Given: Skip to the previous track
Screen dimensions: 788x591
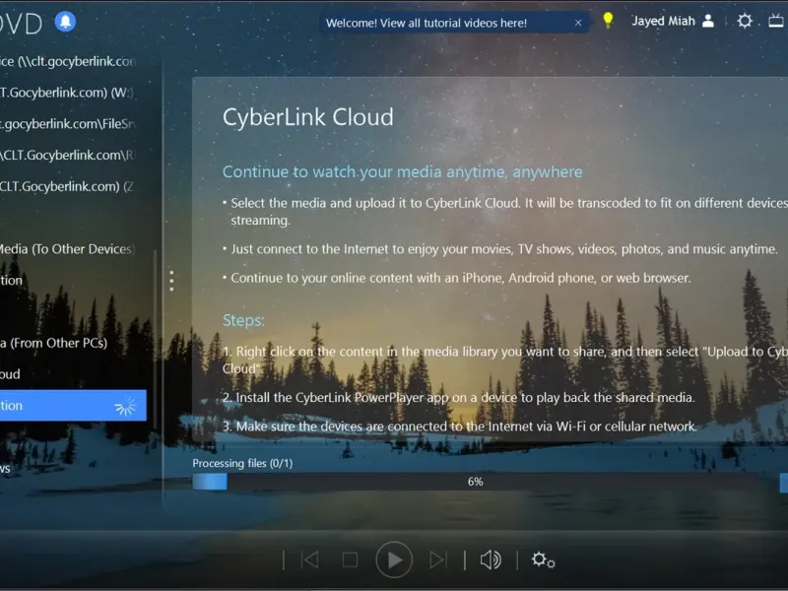Looking at the screenshot, I should tap(310, 559).
